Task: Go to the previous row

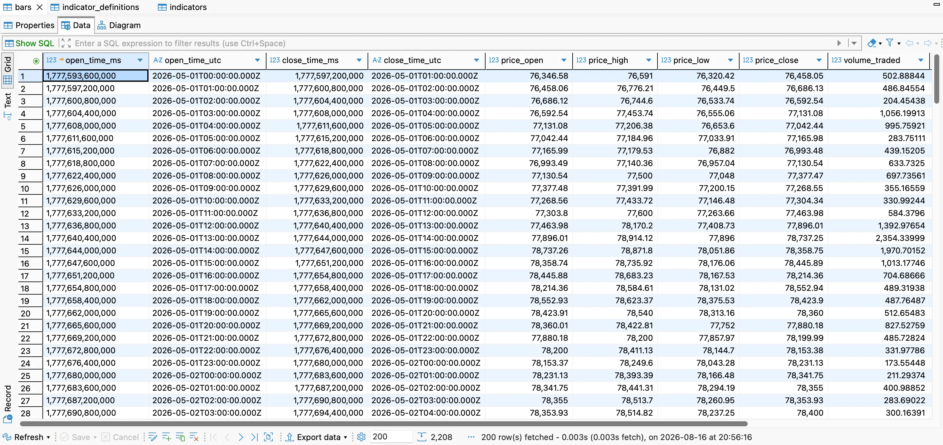Action: (227, 437)
